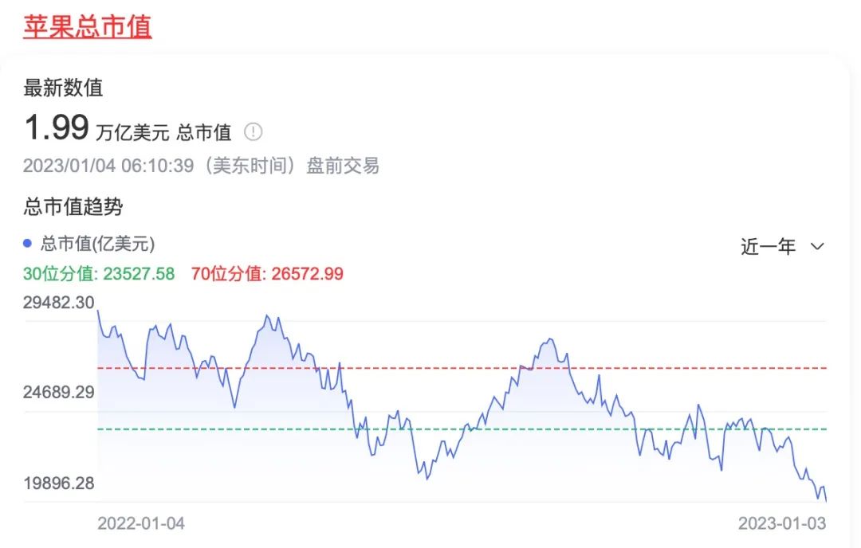Screen dimensions: 861x548
Task: Click the 19896.28 y-axis label
Action: [59, 483]
